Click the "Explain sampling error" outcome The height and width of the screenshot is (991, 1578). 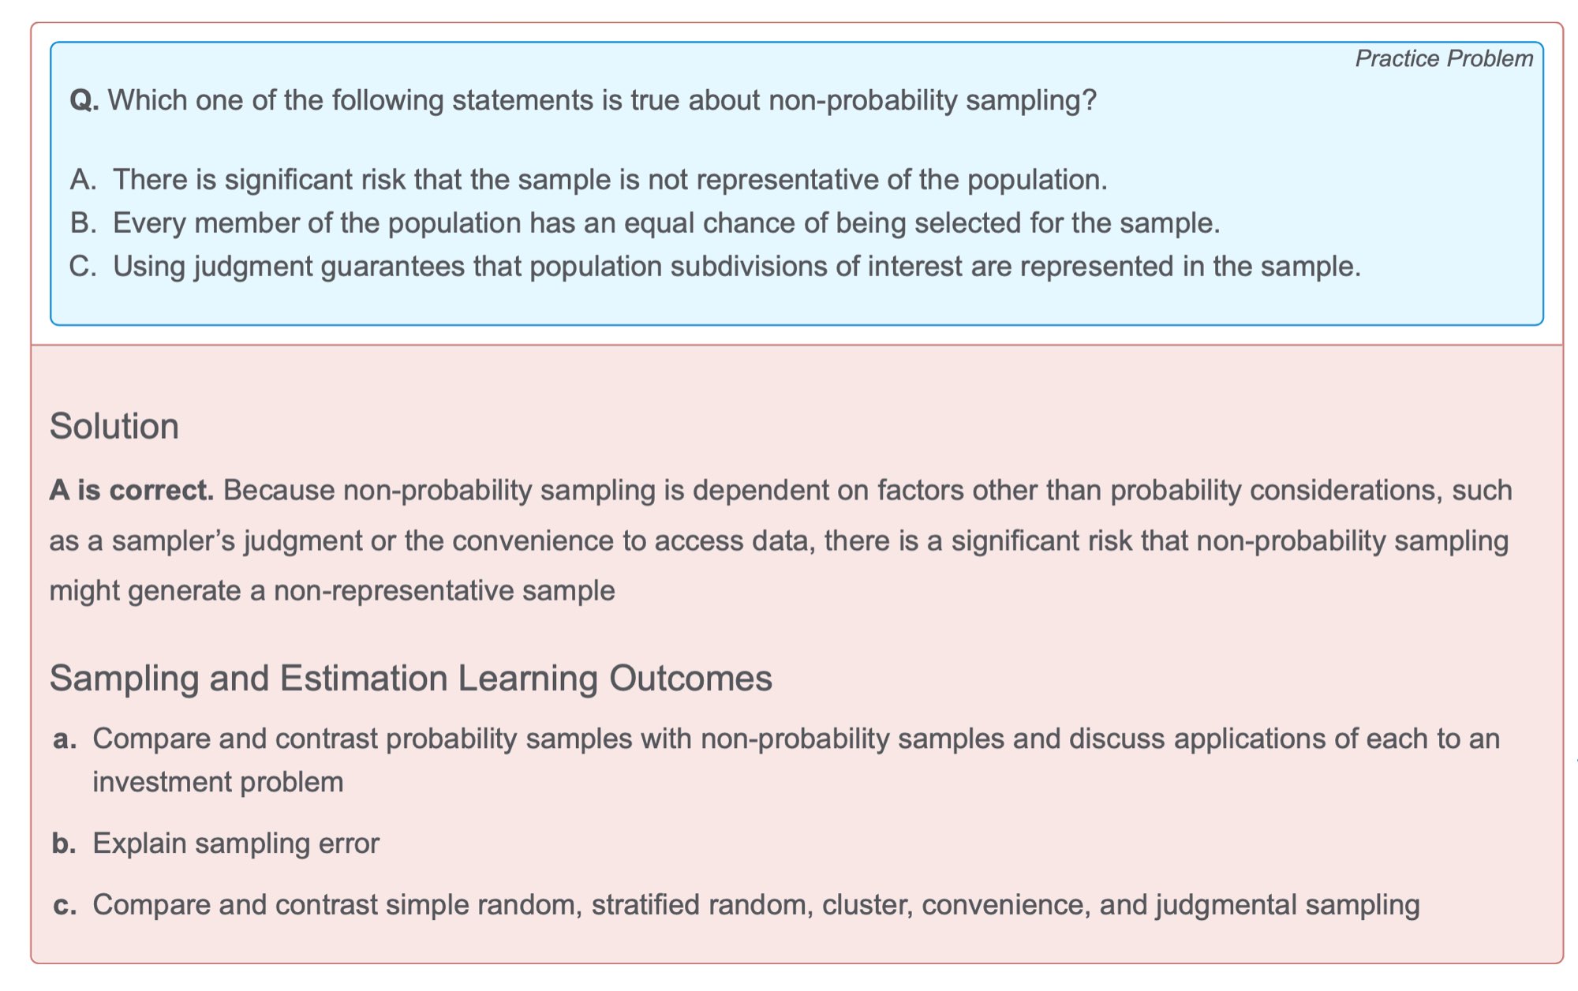236,843
